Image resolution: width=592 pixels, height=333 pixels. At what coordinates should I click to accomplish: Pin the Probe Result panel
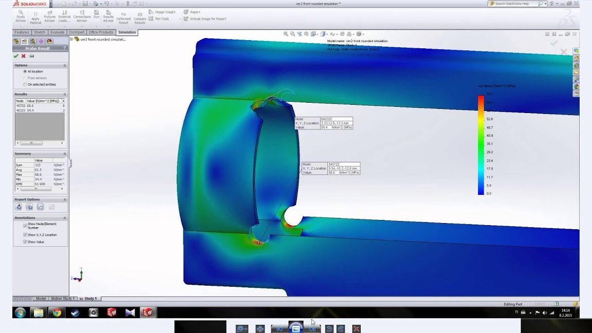click(x=31, y=56)
